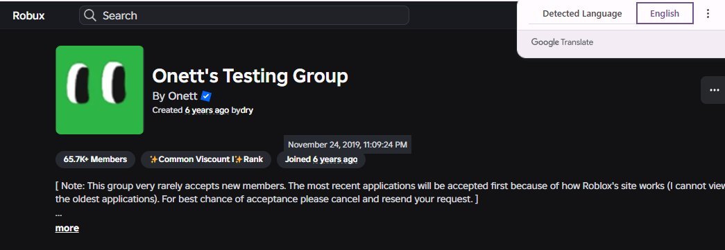Expand the description with the more link
The height and width of the screenshot is (250, 725).
pyautogui.click(x=67, y=229)
